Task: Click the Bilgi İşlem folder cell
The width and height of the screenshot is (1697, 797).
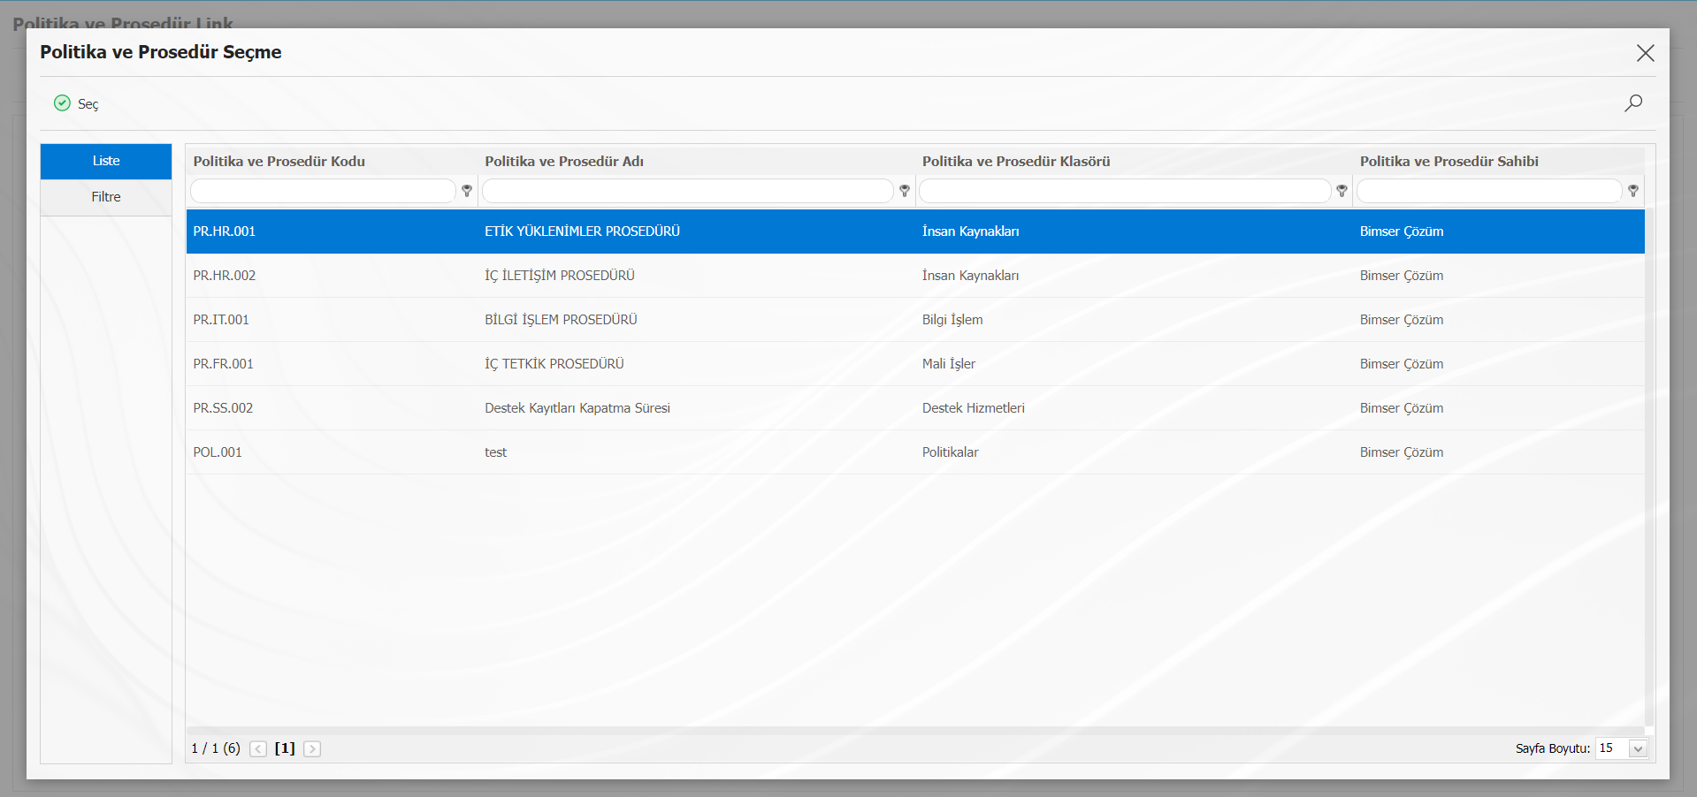Action: pos(952,320)
